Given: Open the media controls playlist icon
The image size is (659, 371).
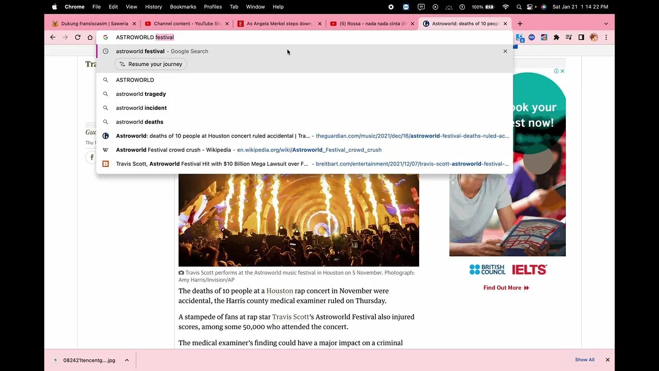Looking at the screenshot, I should 569,37.
